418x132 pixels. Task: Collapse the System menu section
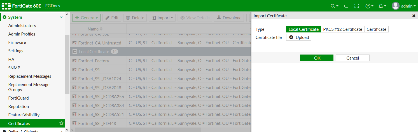[x=61, y=17]
